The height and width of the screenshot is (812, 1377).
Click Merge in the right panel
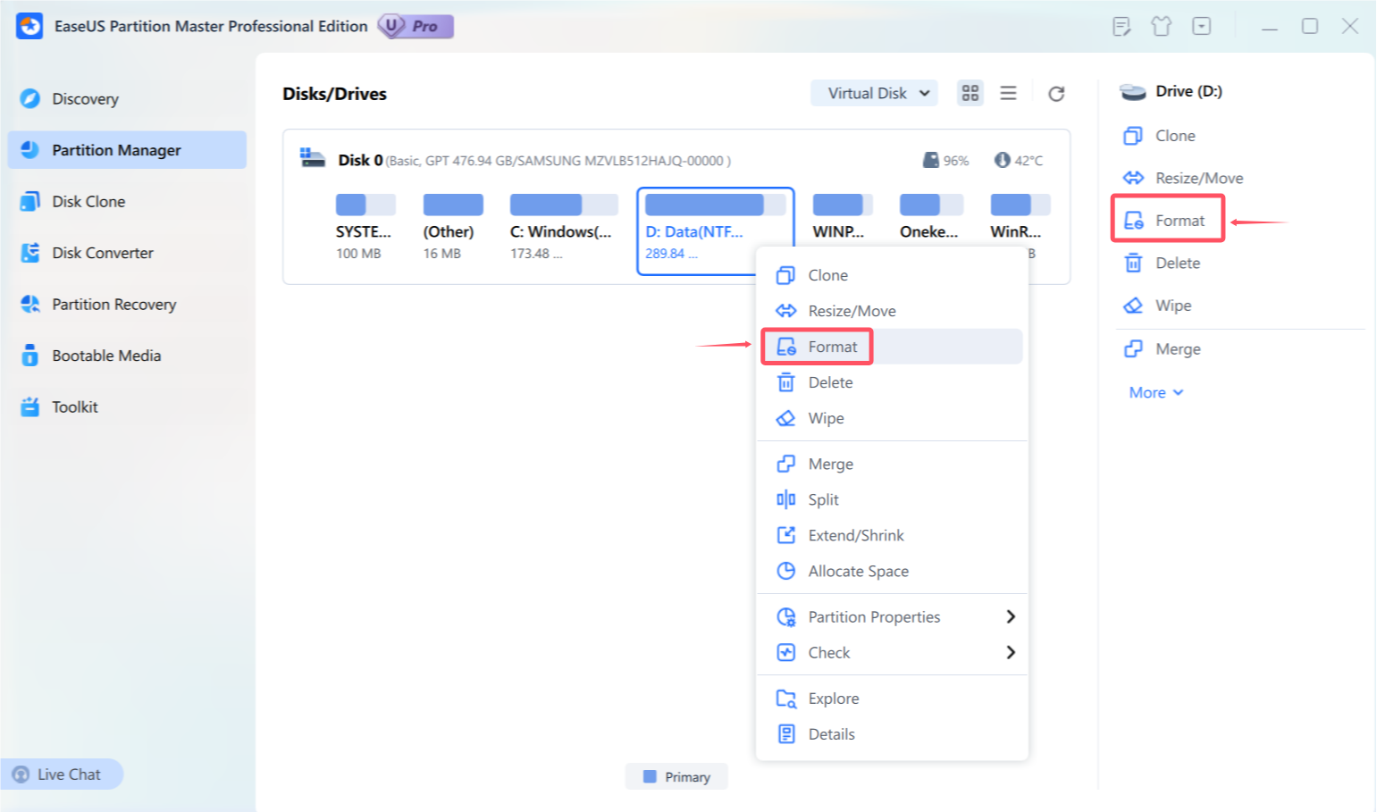pyautogui.click(x=1162, y=349)
